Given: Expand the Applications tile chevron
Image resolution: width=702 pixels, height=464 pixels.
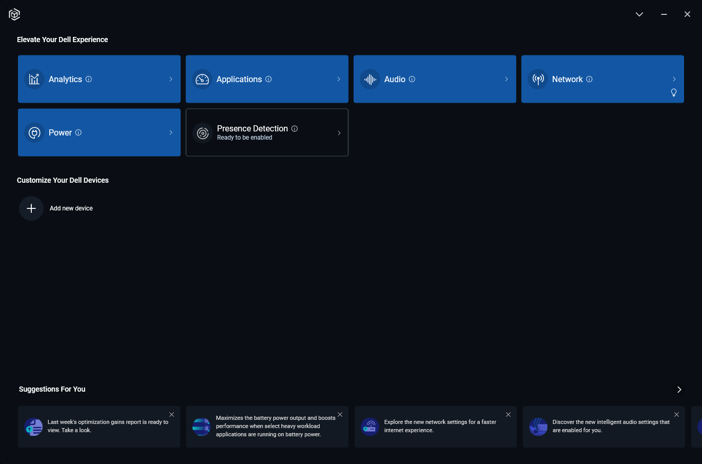Looking at the screenshot, I should click(339, 79).
